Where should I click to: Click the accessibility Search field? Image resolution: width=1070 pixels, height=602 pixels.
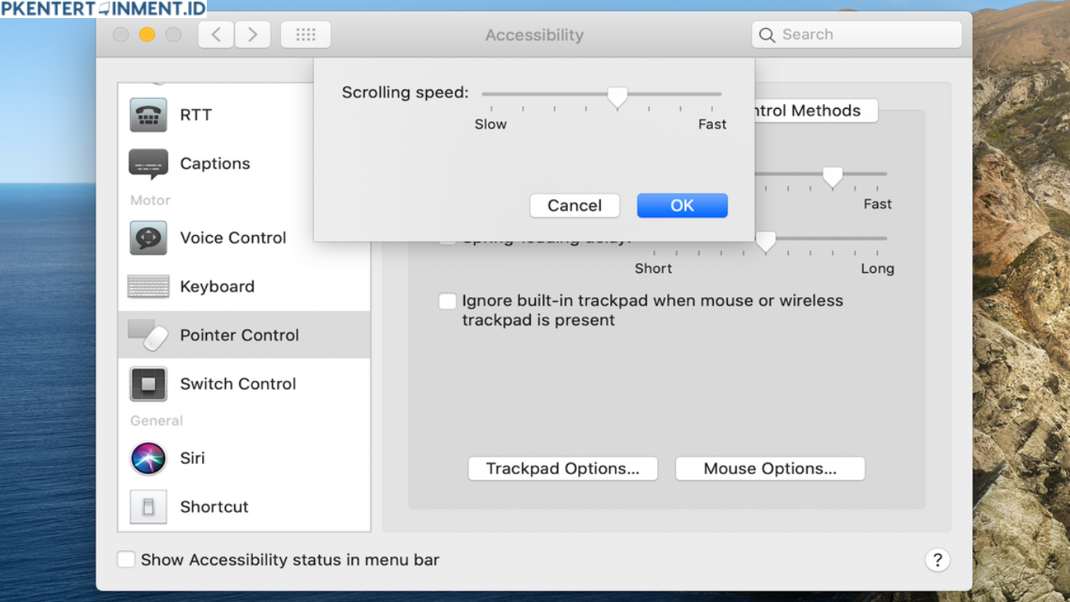(x=856, y=34)
